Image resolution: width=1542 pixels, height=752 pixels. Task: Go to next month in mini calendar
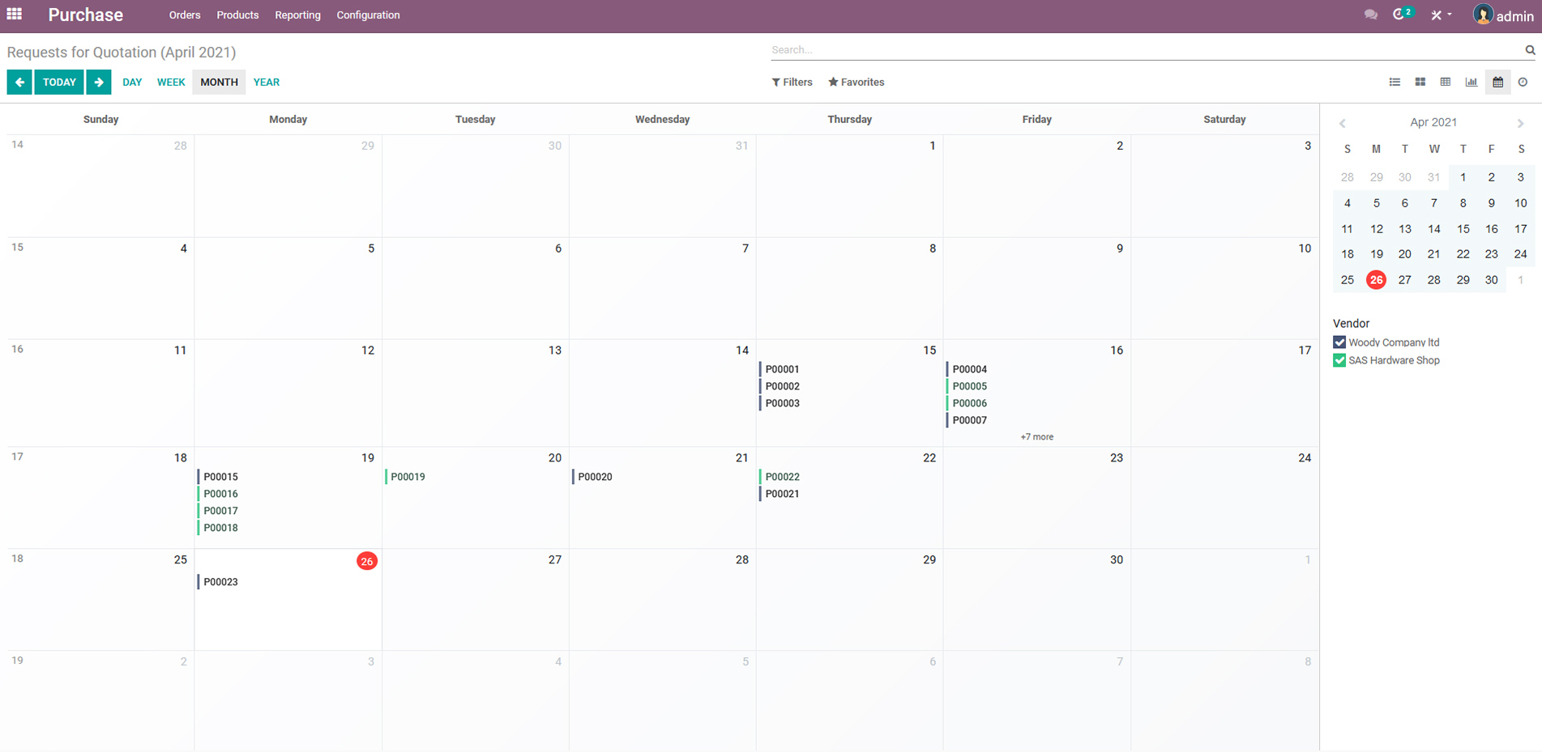1520,123
